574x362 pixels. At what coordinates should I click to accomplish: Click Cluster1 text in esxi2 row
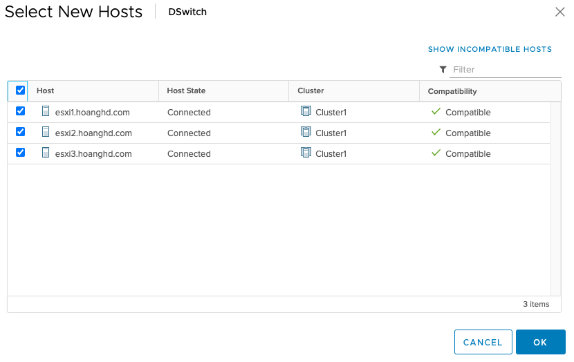tap(331, 133)
